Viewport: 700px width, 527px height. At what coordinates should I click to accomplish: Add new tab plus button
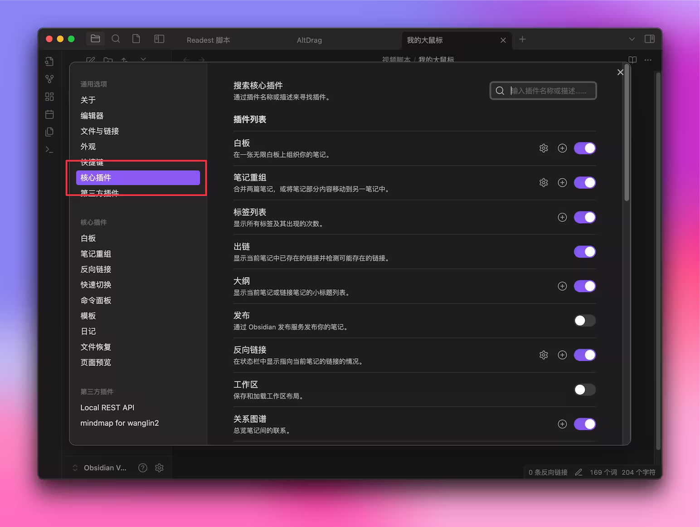tap(522, 39)
